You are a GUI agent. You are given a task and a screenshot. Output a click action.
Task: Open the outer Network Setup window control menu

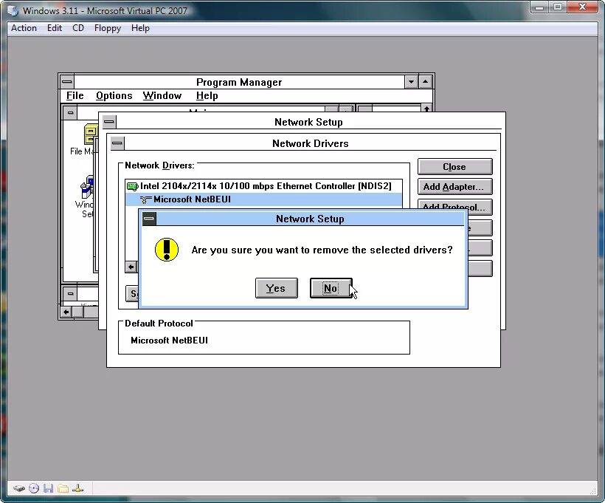pos(109,122)
